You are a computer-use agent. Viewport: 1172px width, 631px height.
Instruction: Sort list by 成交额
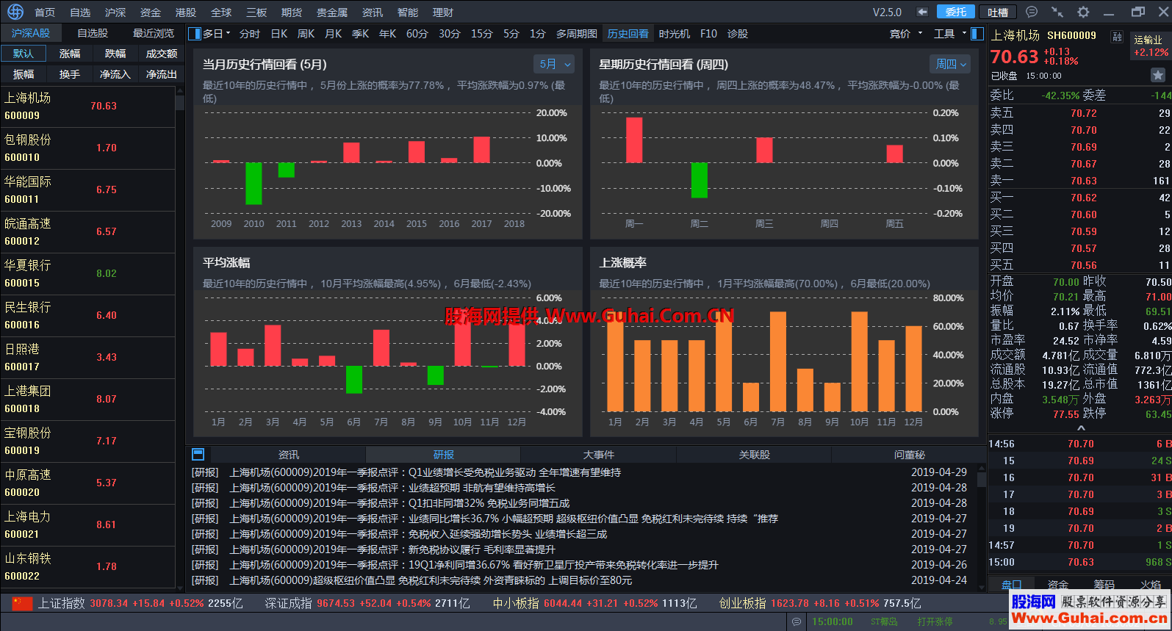162,54
